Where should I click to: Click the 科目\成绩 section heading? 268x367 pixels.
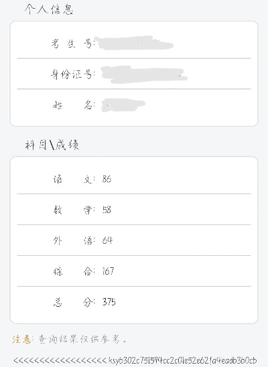52,145
